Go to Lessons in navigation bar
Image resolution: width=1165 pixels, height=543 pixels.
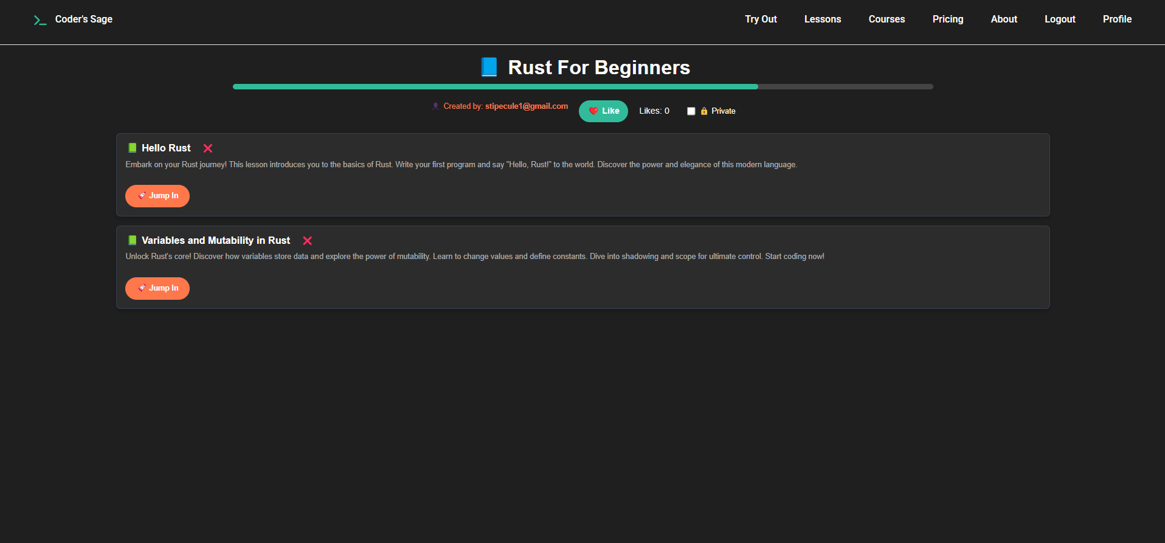point(823,19)
